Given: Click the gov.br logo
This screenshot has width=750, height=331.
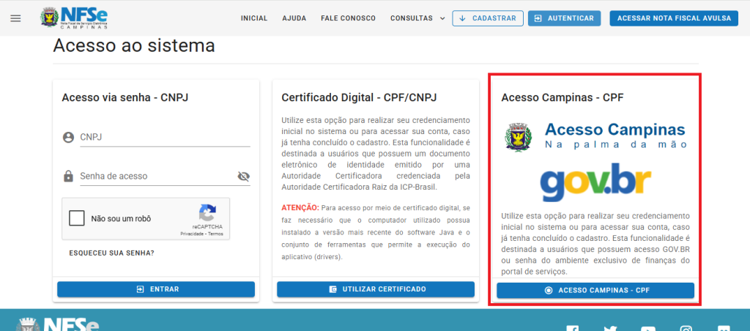Looking at the screenshot, I should click(x=595, y=182).
